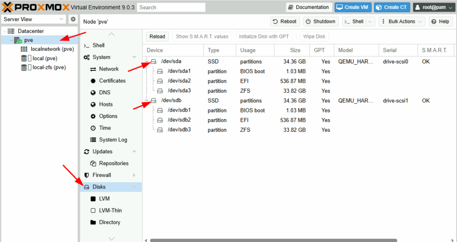Click the Datacenter server icon in tree

tap(11, 31)
